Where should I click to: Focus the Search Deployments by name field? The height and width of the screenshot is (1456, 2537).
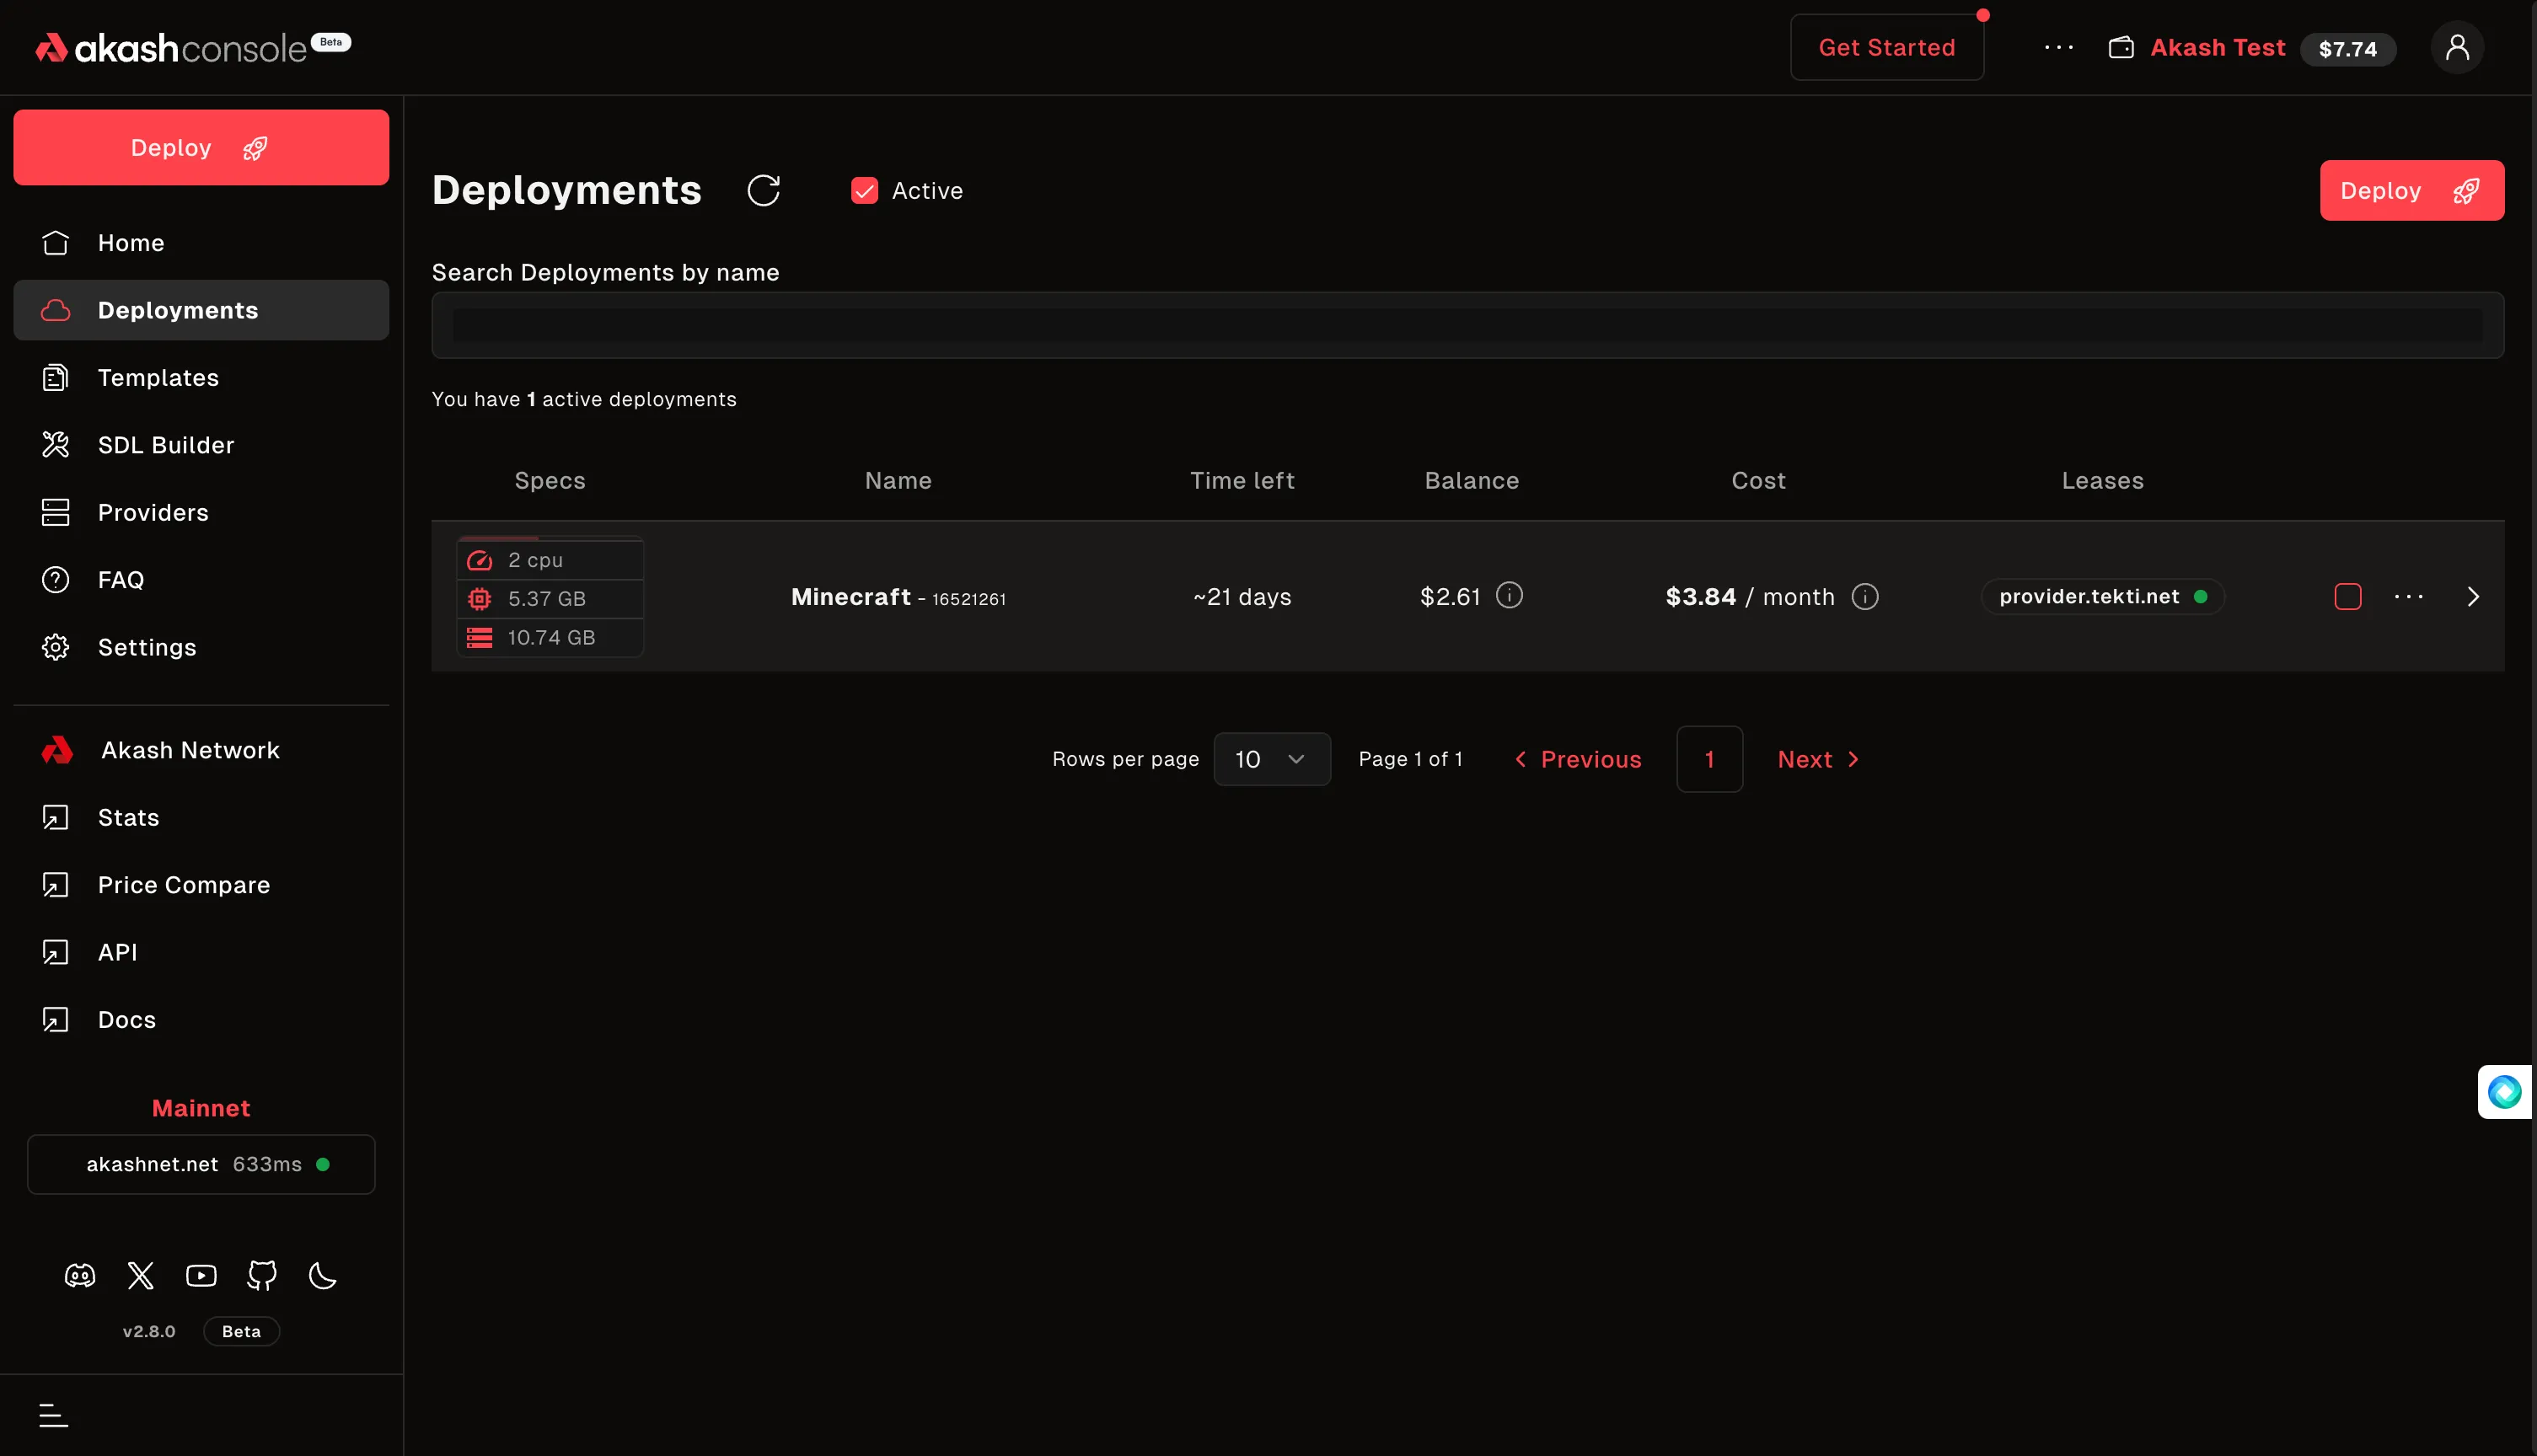coord(1467,325)
